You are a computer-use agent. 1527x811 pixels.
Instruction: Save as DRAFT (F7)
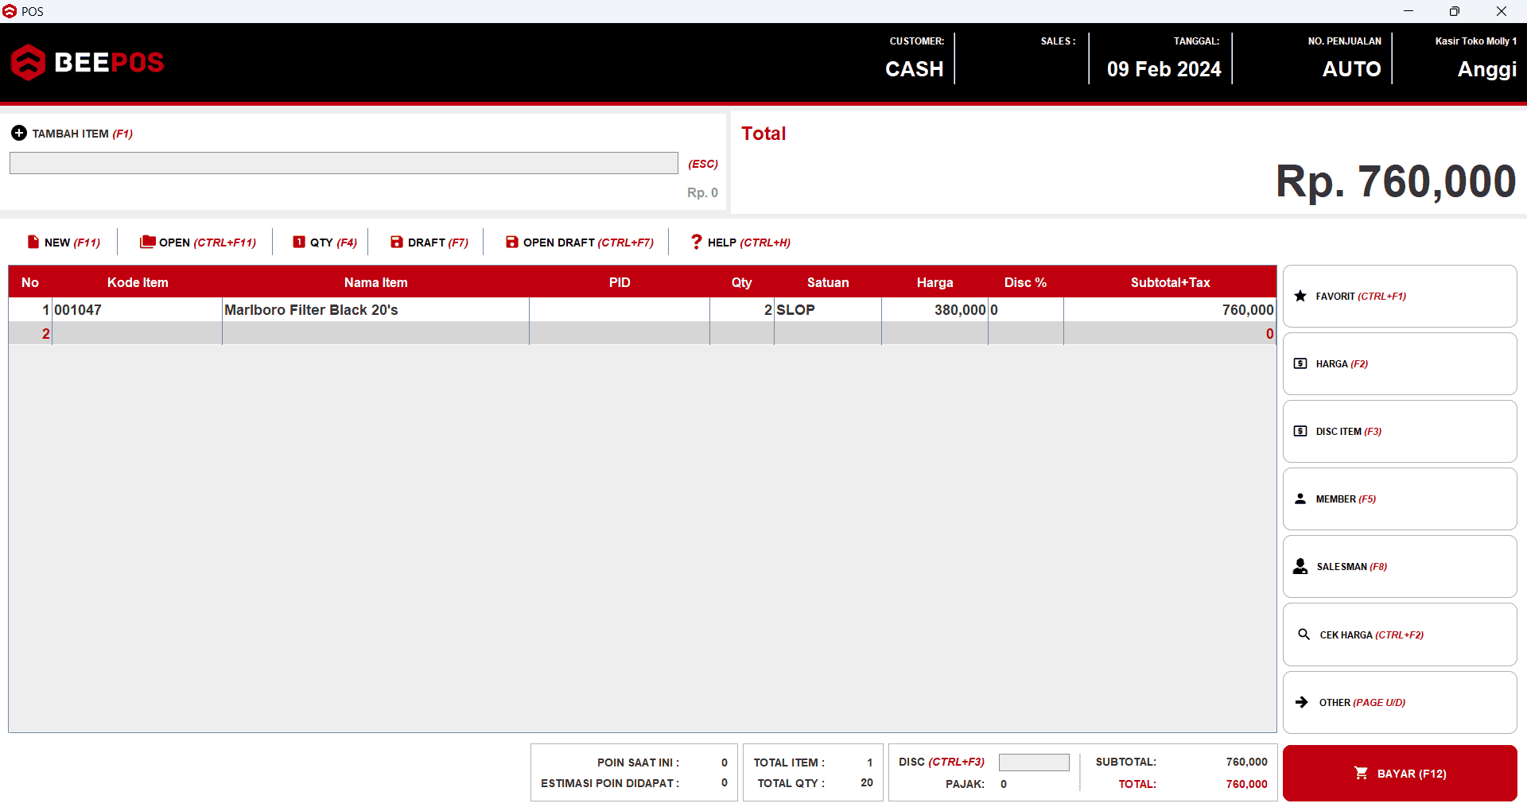pos(429,243)
